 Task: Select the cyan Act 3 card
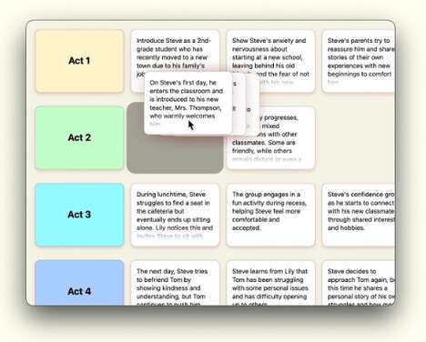tap(79, 215)
